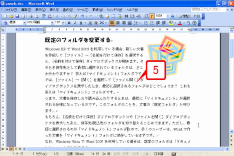
Task: Click spelling status book icon in status bar
Action: click(174, 154)
